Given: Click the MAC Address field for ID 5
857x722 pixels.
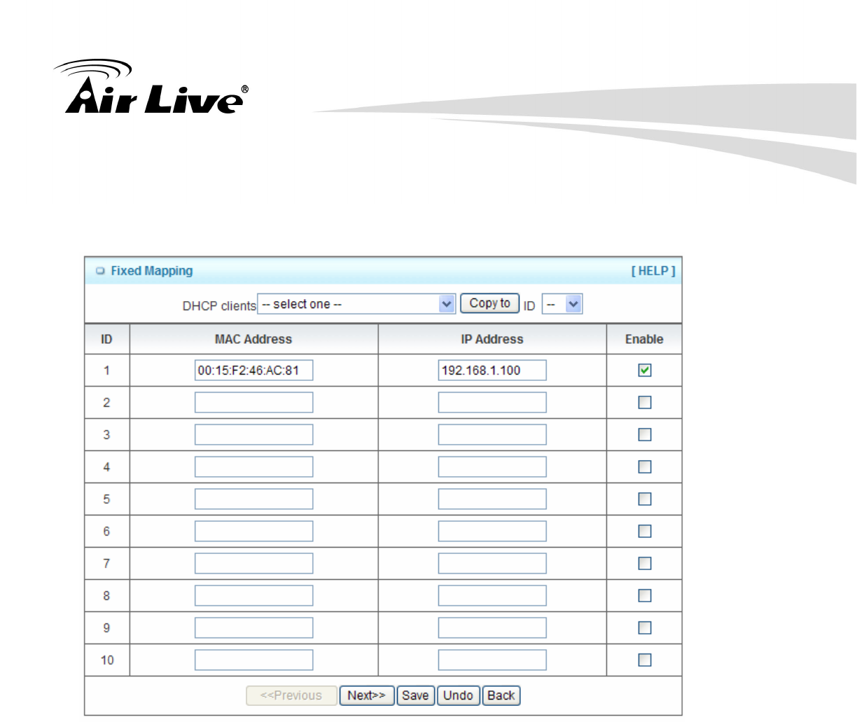Looking at the screenshot, I should pyautogui.click(x=253, y=499).
